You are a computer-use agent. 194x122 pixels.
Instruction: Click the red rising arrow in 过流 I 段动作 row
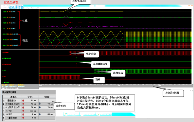point(23,104)
